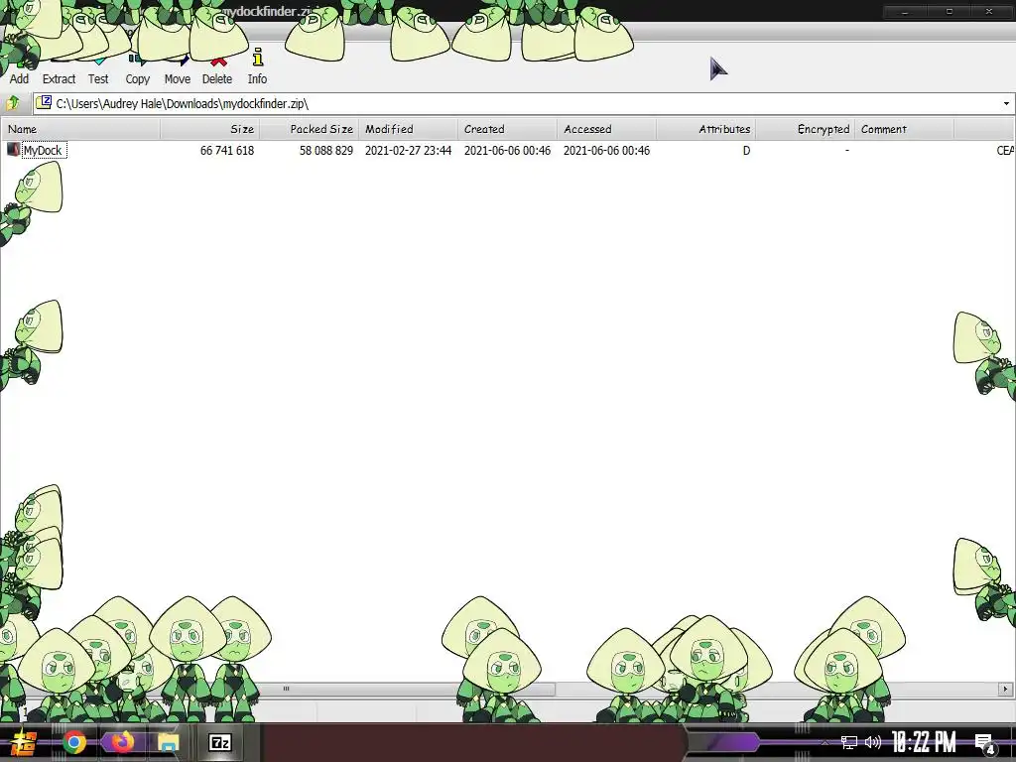
Task: Click the Copy toolbar button
Action: pyautogui.click(x=137, y=70)
